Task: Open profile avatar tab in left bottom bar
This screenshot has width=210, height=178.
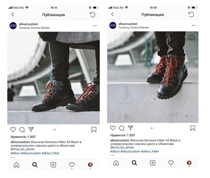Action: tap(90, 165)
